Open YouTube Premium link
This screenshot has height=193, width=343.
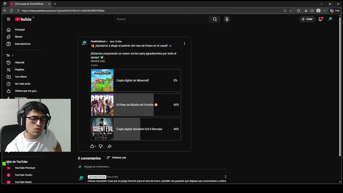coord(25,168)
